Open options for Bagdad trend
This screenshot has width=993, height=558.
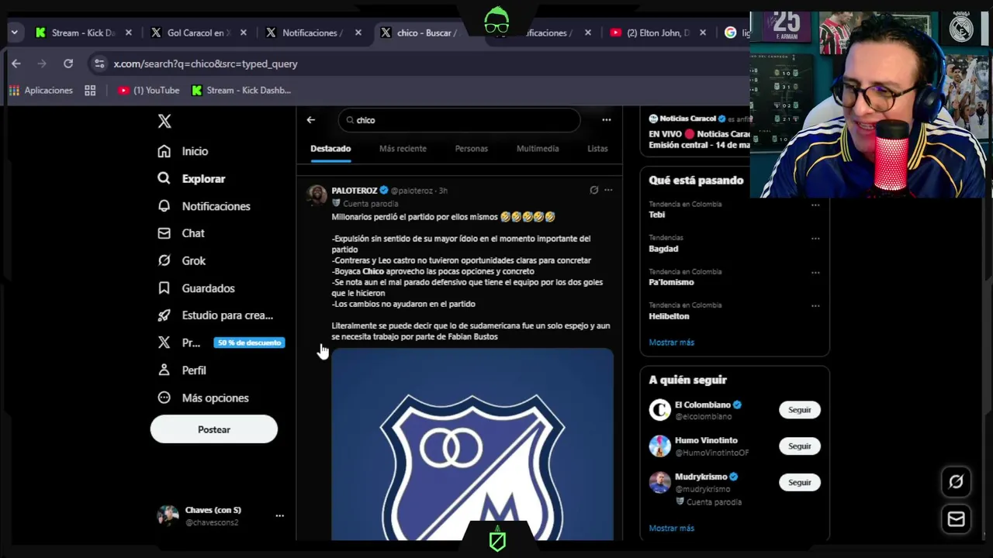tap(815, 239)
